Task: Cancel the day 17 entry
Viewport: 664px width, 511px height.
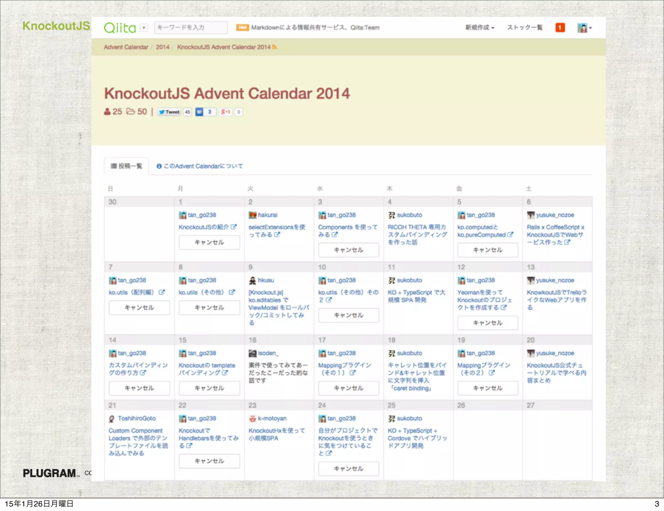Action: click(x=349, y=388)
